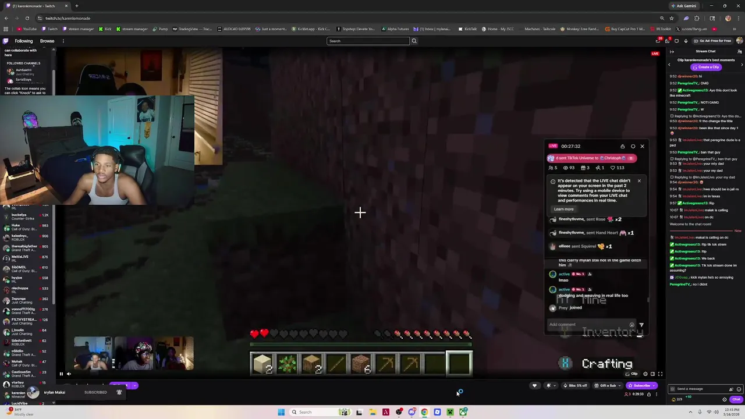Go to the Twitch home logo
Image resolution: width=745 pixels, height=419 pixels.
(5, 41)
